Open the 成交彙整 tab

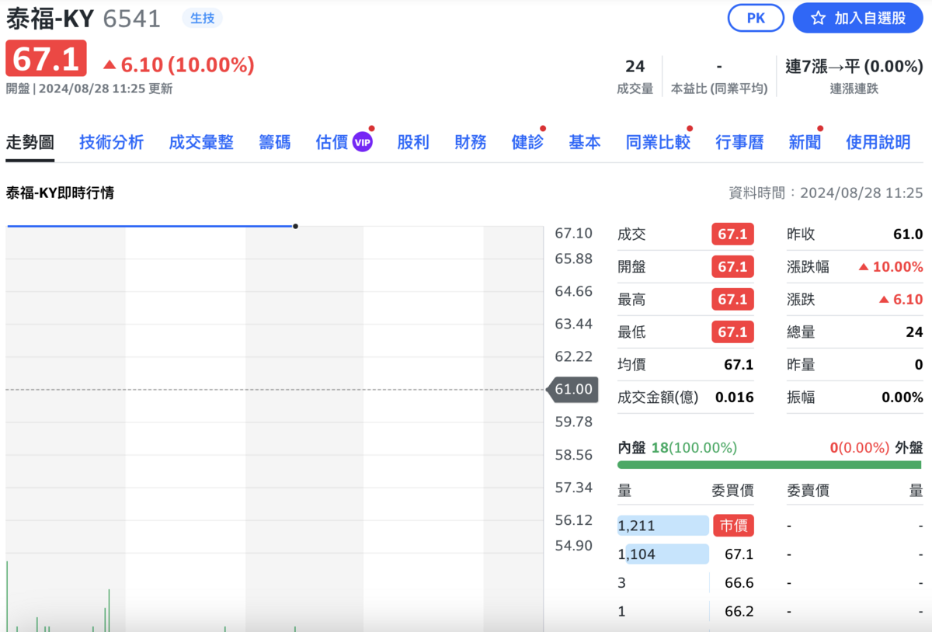(x=201, y=142)
